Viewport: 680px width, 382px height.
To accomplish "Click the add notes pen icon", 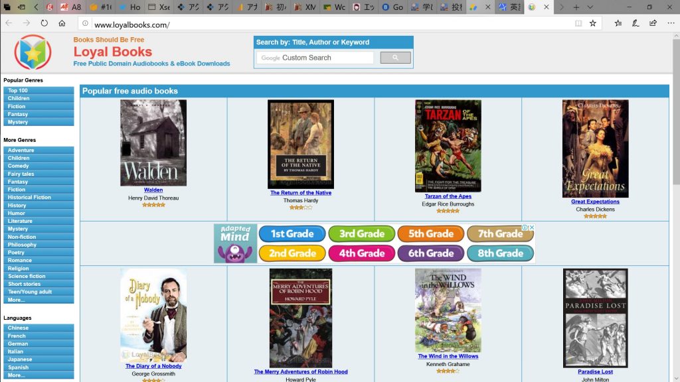I will pyautogui.click(x=636, y=23).
